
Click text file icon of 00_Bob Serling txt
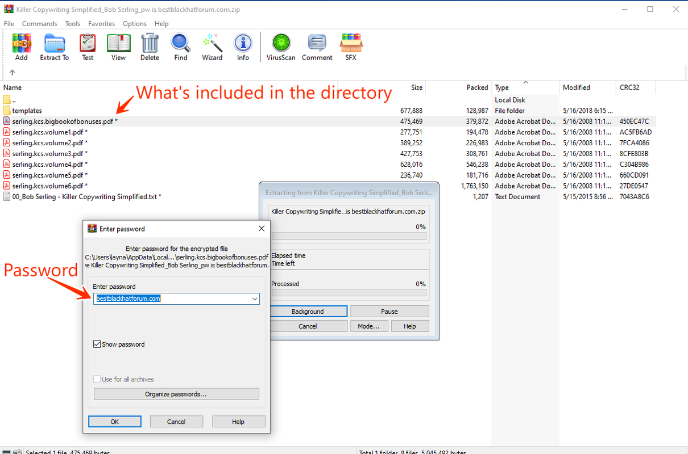(7, 197)
